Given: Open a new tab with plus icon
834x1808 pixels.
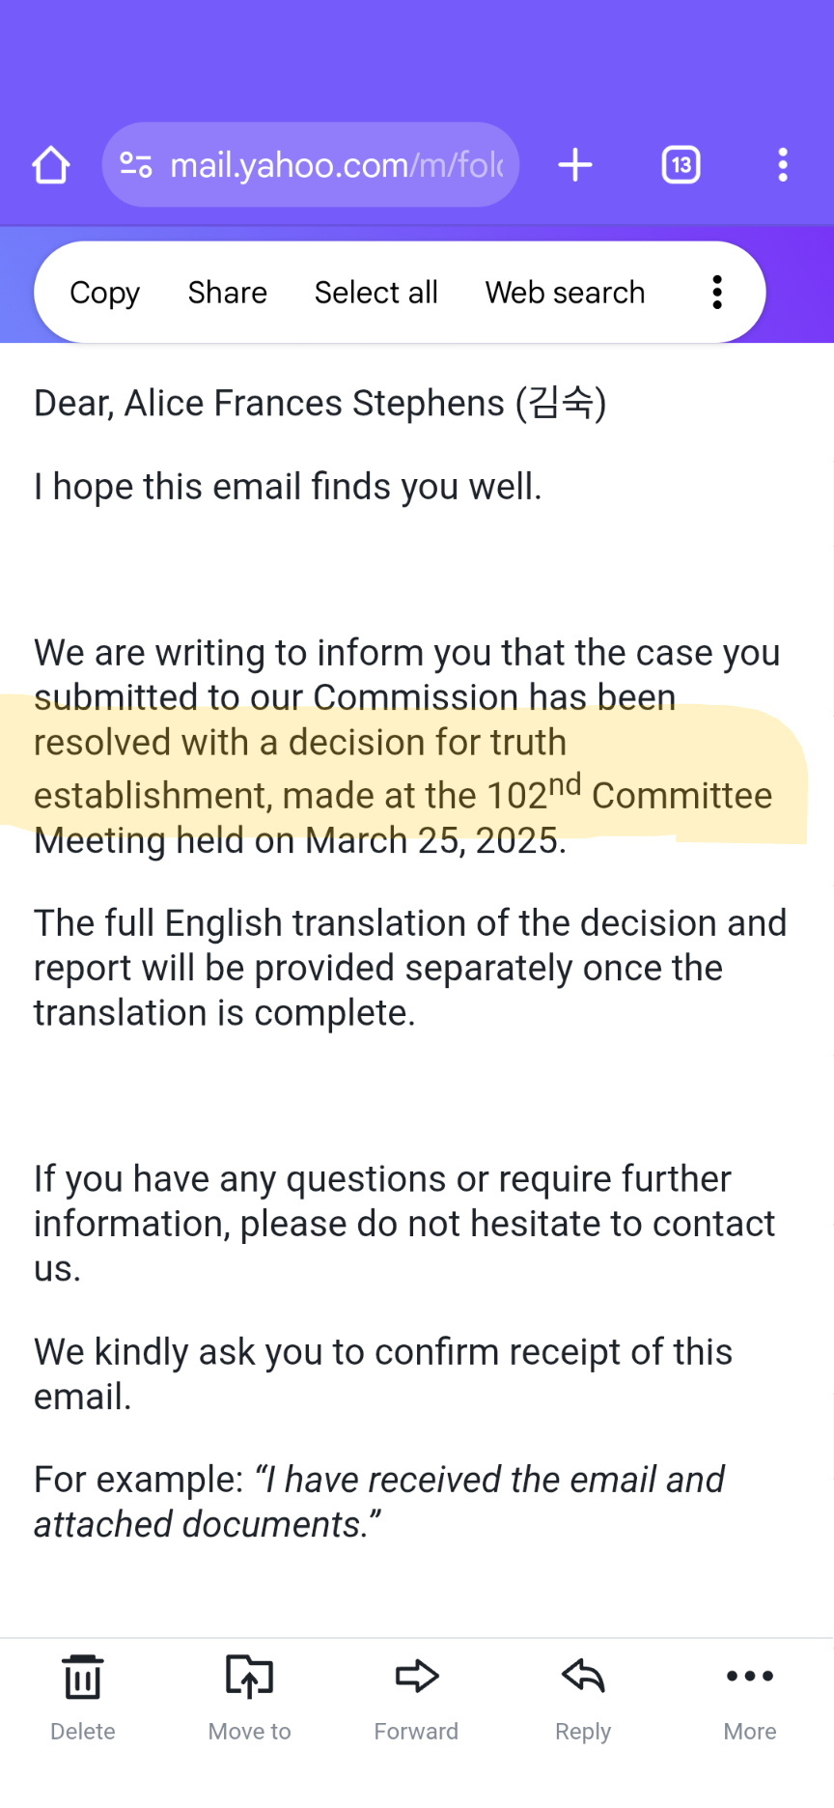Looking at the screenshot, I should pyautogui.click(x=575, y=165).
